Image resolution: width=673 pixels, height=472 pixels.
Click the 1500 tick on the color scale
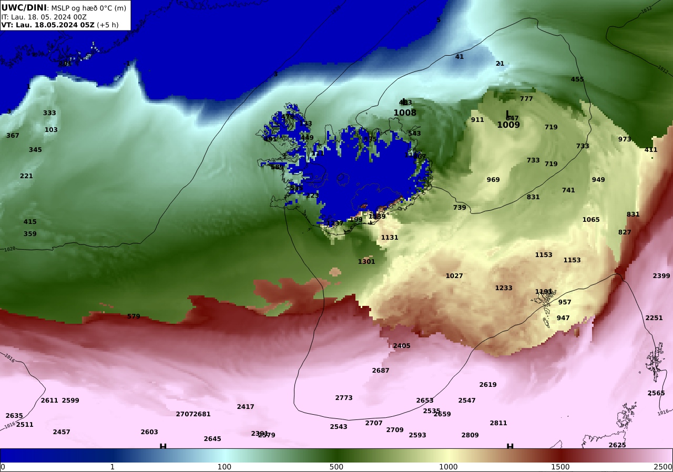(560, 467)
